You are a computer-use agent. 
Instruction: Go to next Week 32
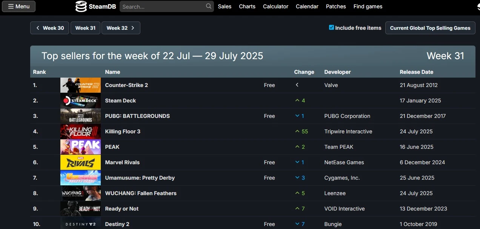[121, 28]
